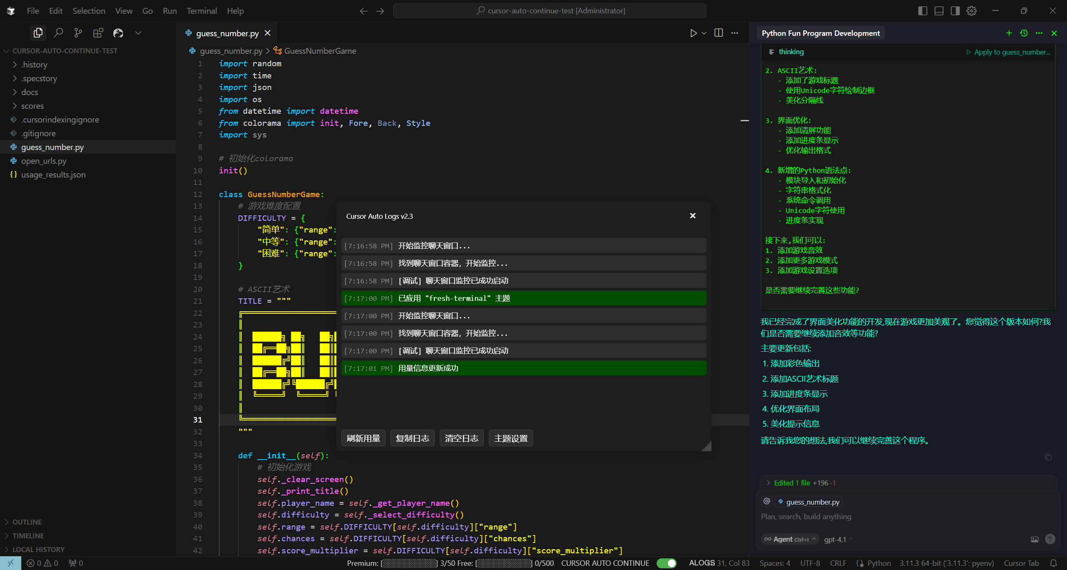Open the Search view icon

coord(58,33)
